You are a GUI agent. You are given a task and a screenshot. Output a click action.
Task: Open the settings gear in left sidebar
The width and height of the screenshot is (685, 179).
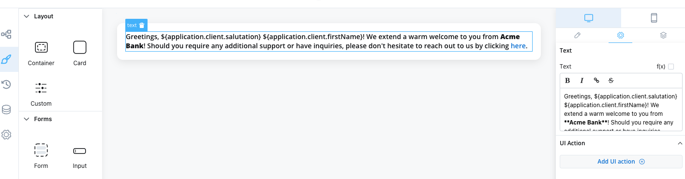[6, 135]
